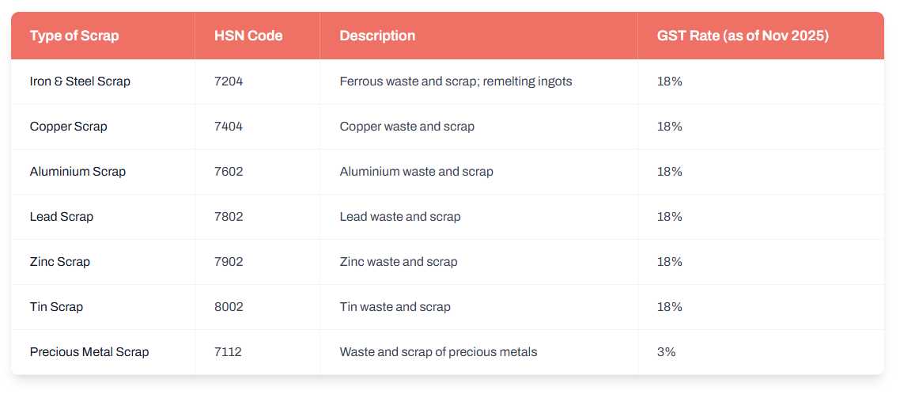Click the Description column header
This screenshot has height=402, width=900.
[x=377, y=36]
